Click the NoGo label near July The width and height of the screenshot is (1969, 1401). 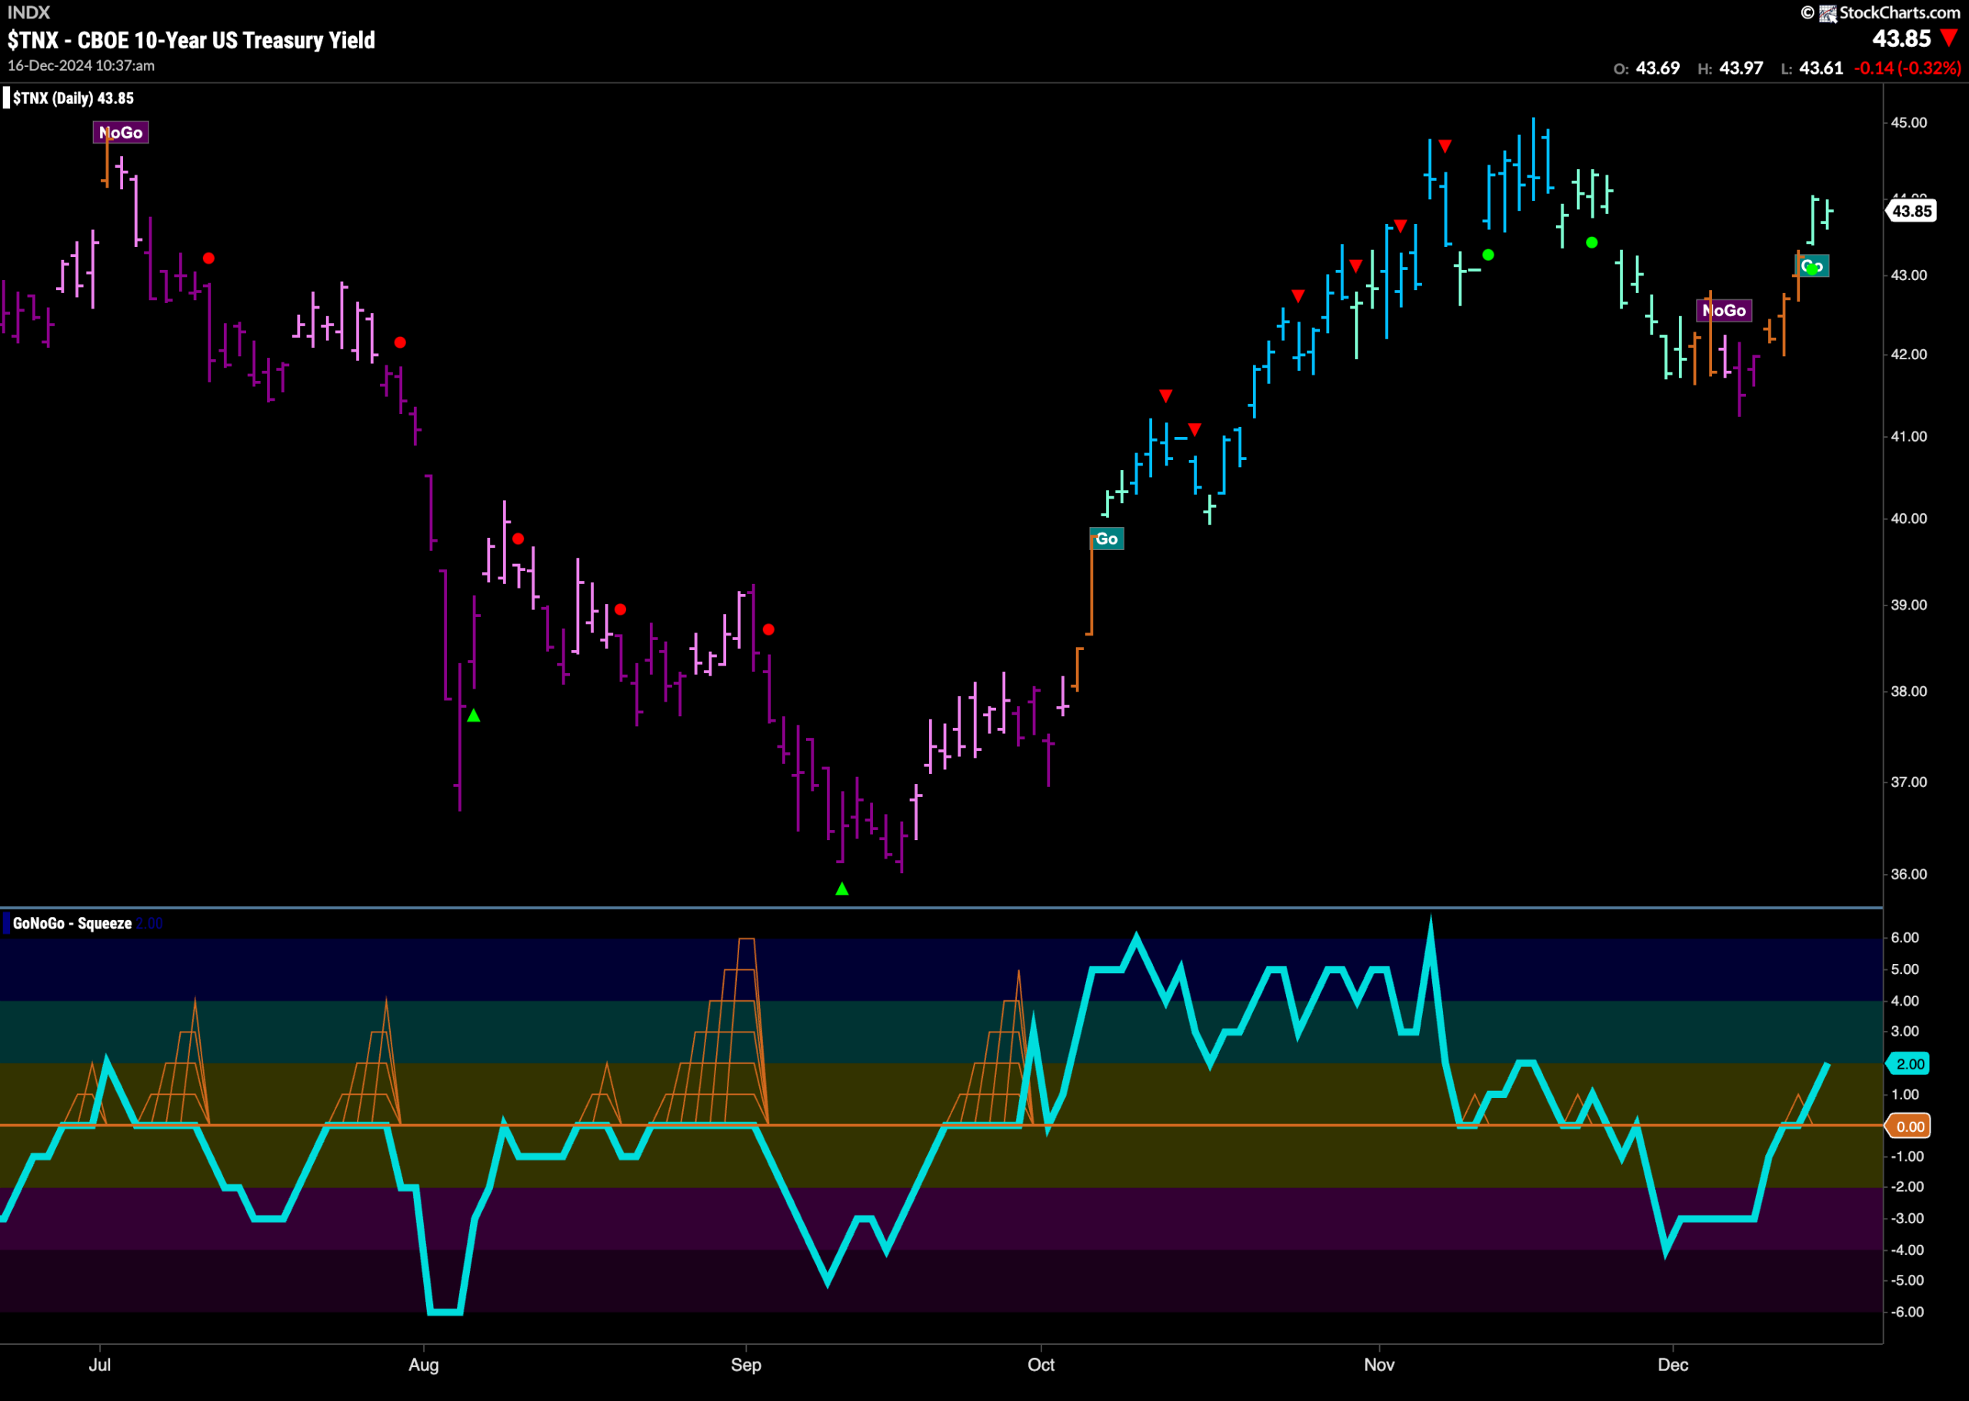pyautogui.click(x=121, y=133)
